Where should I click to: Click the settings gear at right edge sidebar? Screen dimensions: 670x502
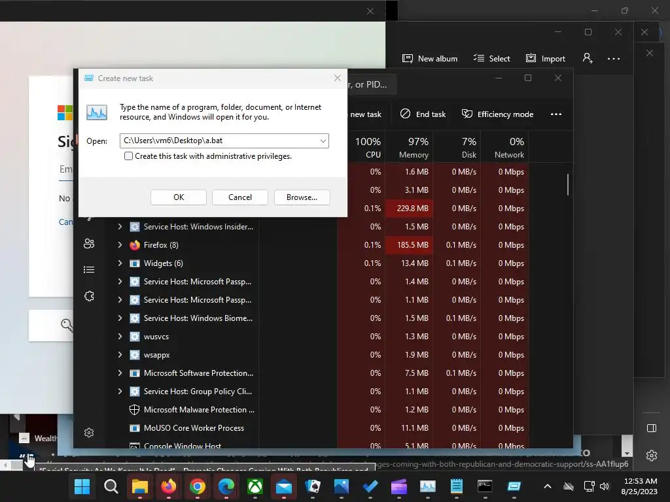pos(652,456)
